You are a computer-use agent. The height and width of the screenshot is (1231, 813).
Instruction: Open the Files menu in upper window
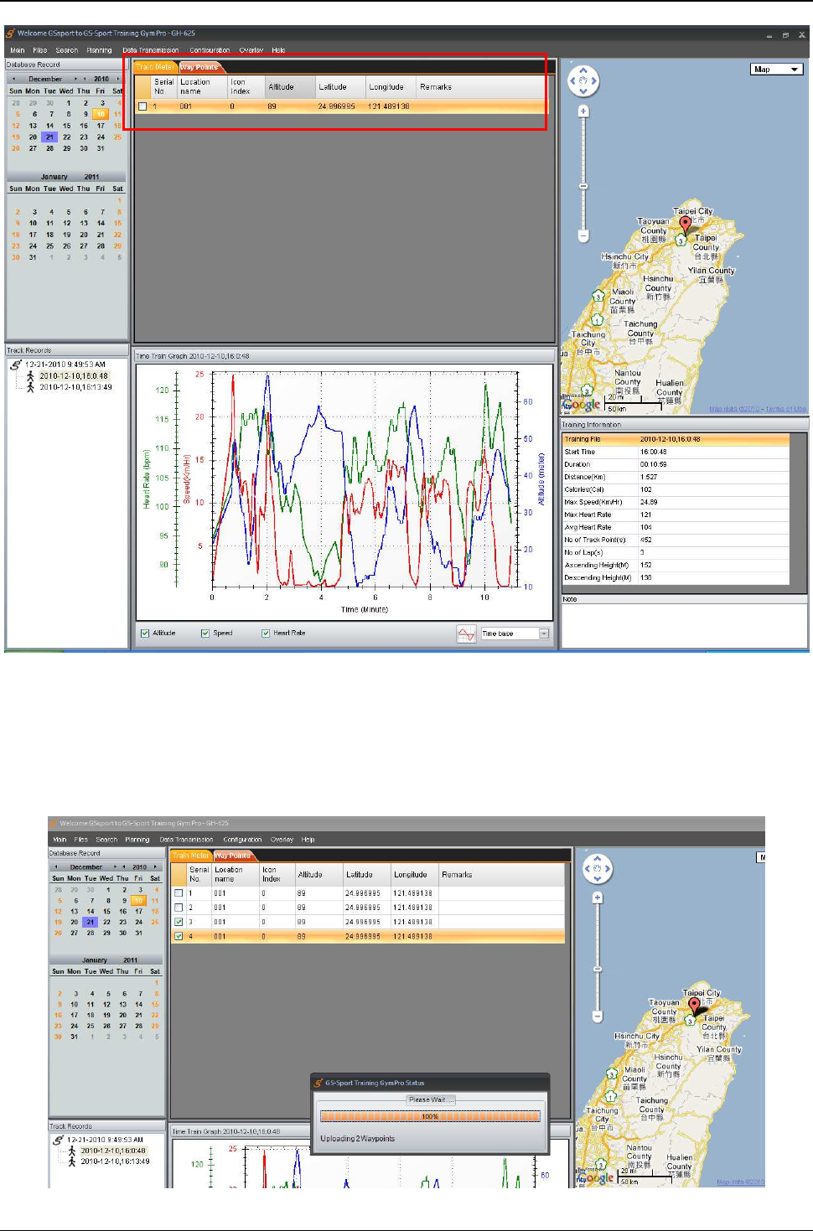click(40, 50)
